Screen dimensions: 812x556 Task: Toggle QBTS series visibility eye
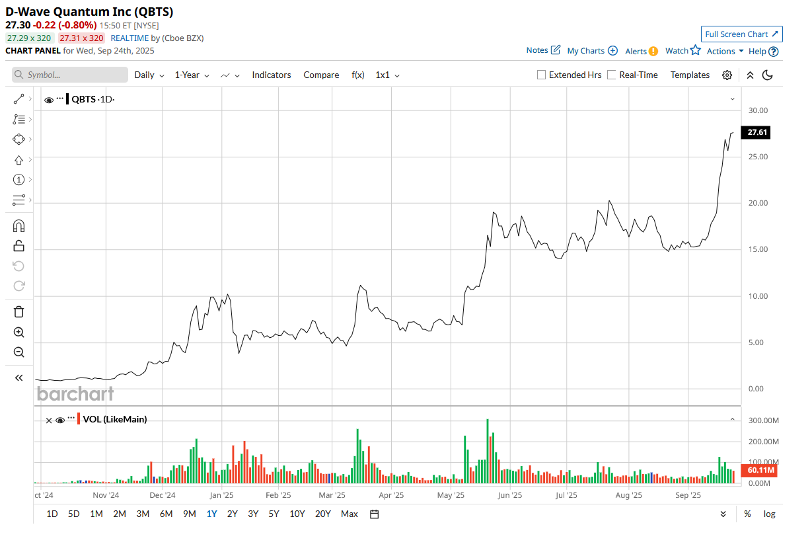click(x=49, y=100)
